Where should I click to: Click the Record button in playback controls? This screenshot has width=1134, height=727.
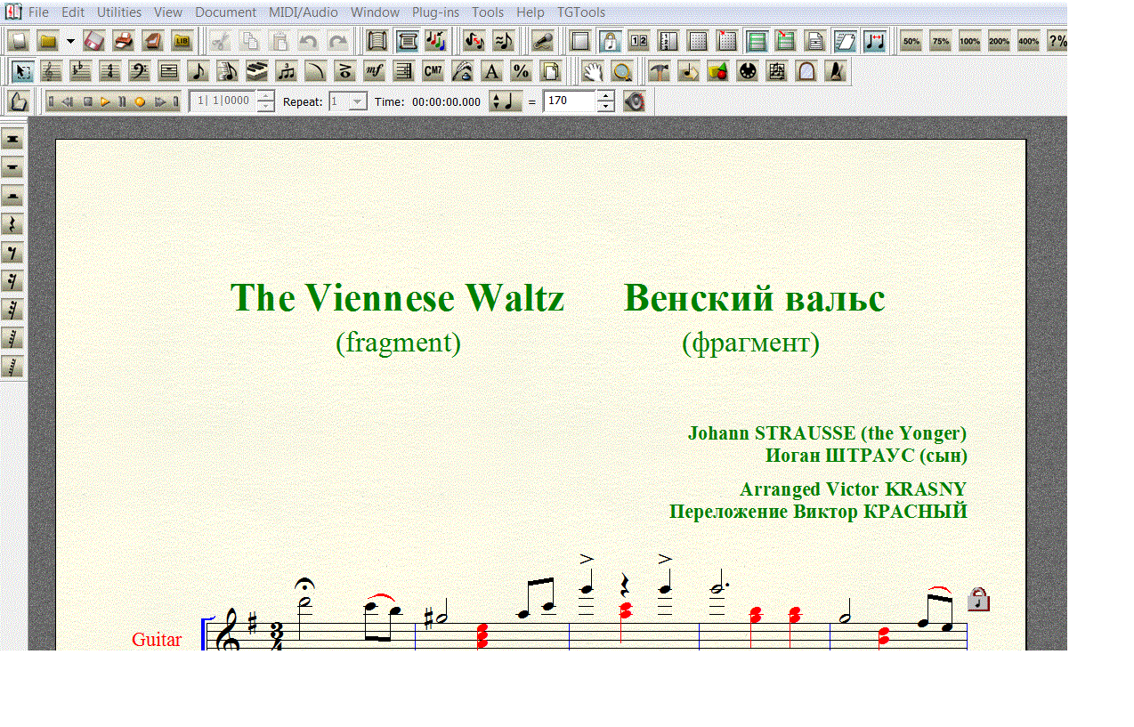point(140,101)
